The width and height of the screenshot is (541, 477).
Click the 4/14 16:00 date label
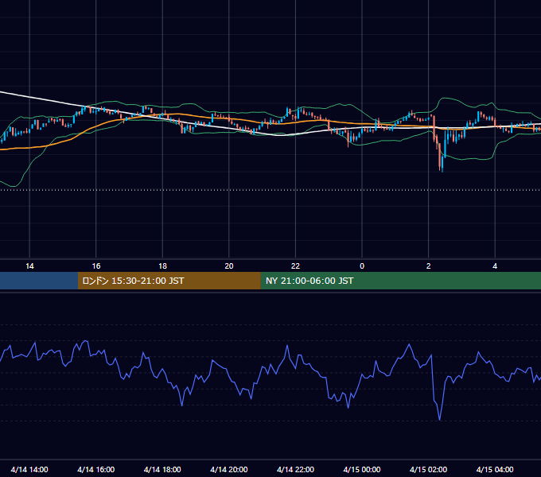(96, 469)
